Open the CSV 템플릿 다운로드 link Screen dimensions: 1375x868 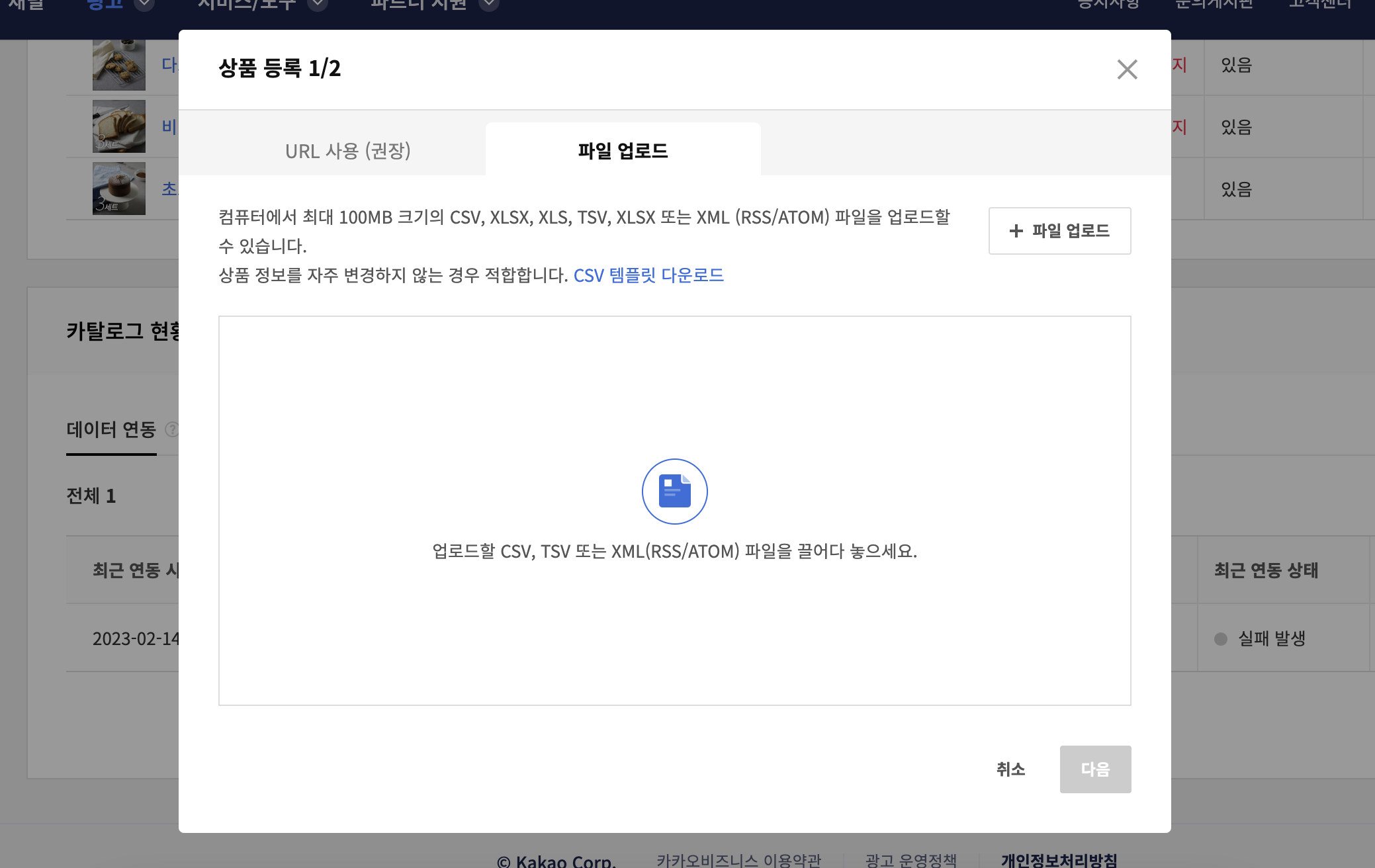tap(648, 275)
